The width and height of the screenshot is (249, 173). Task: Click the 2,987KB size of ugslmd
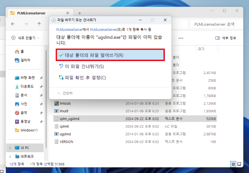pyautogui.click(x=210, y=134)
